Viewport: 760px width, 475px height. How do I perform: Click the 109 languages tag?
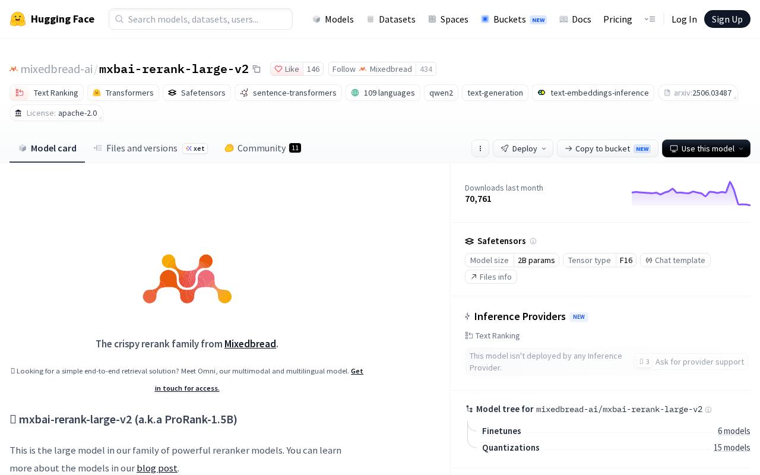pyautogui.click(x=383, y=93)
